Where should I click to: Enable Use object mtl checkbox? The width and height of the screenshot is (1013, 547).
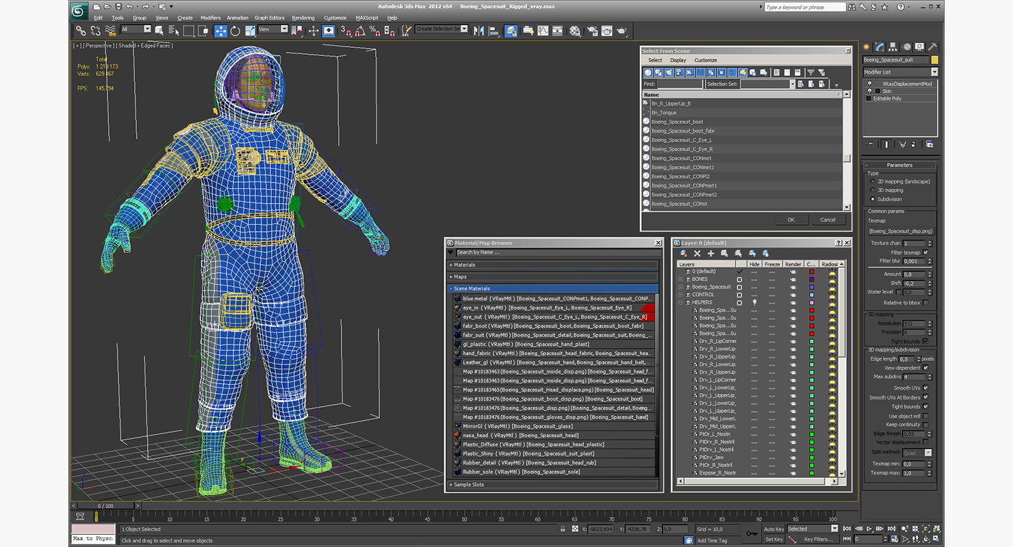[925, 416]
